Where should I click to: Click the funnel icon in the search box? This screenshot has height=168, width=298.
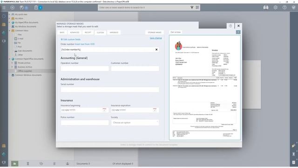click(192, 7)
